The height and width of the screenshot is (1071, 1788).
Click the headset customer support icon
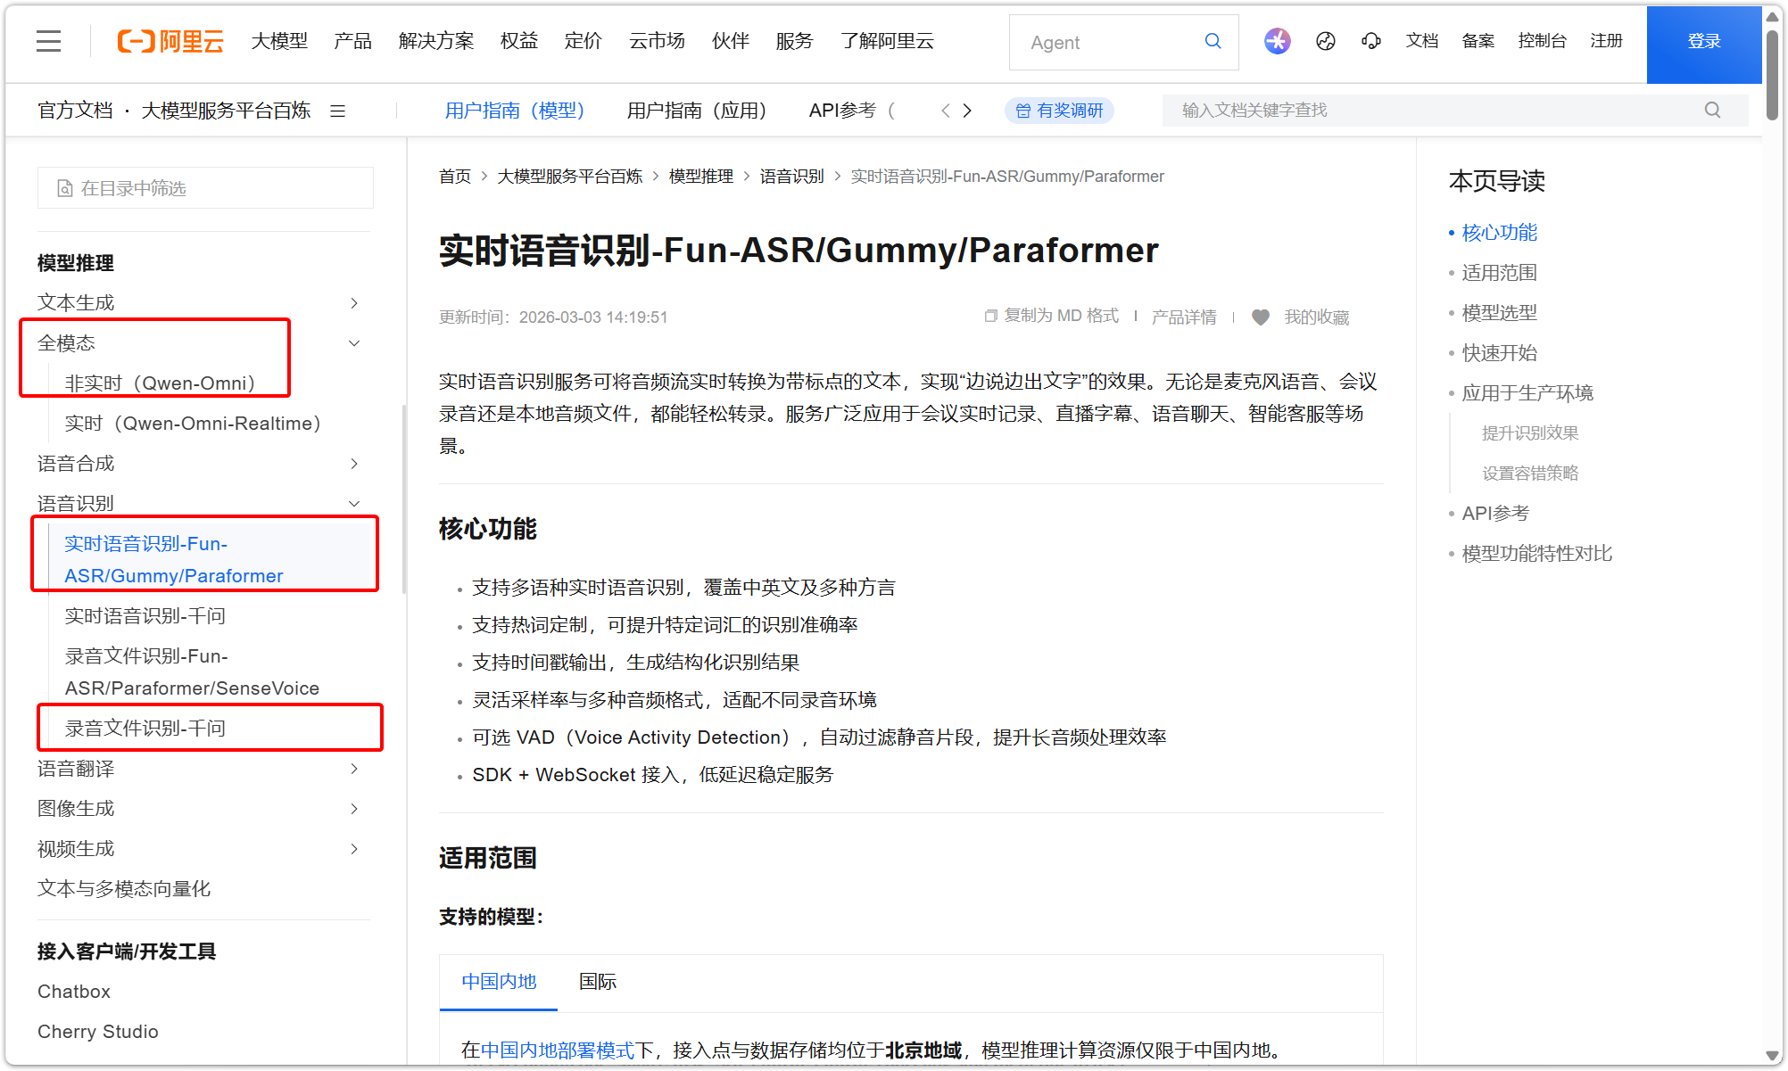point(1371,41)
